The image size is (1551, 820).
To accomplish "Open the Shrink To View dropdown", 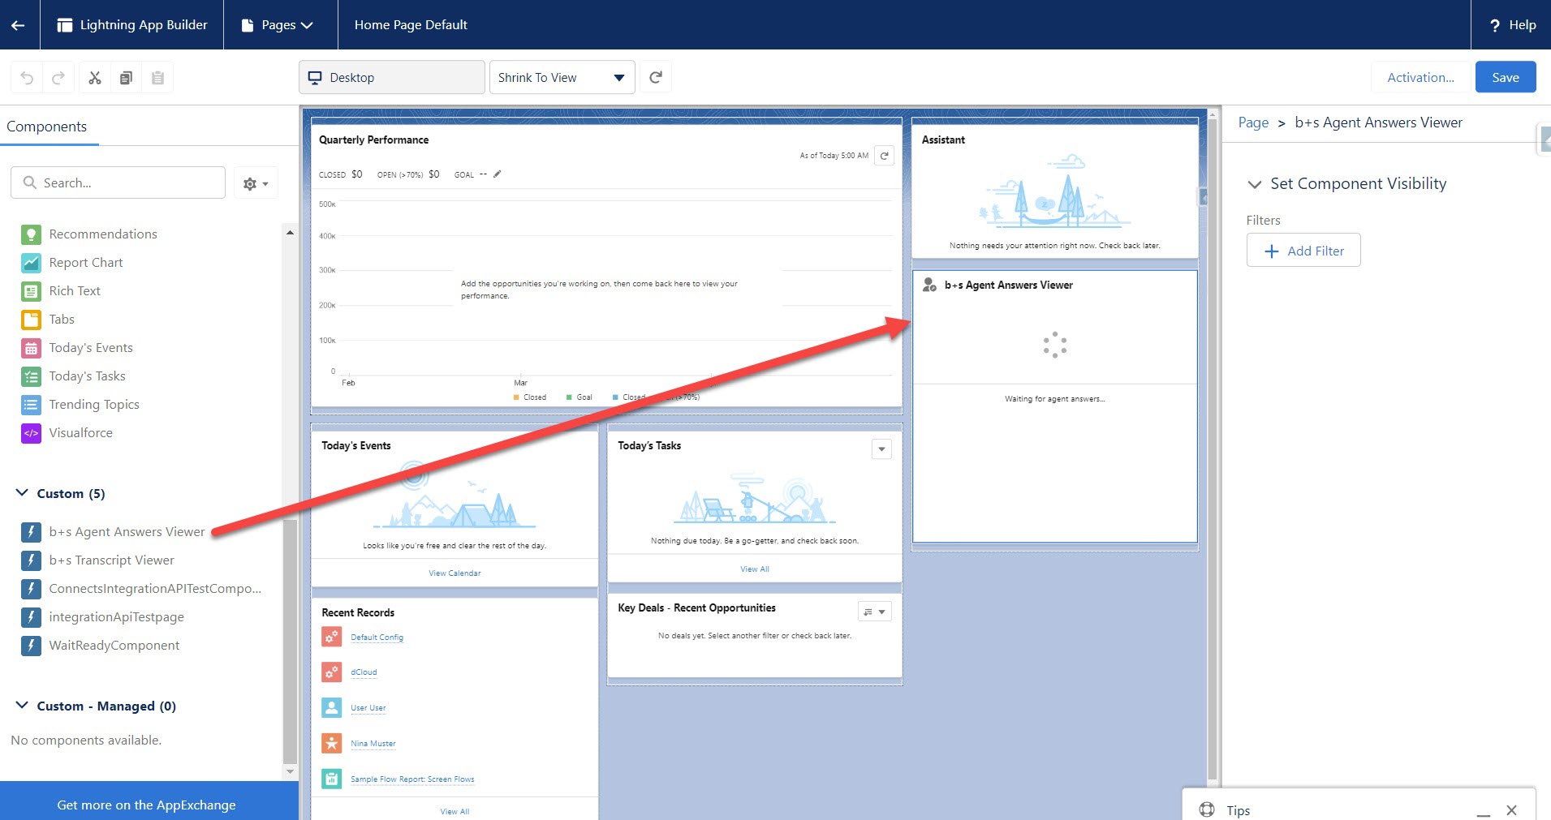I will (562, 77).
